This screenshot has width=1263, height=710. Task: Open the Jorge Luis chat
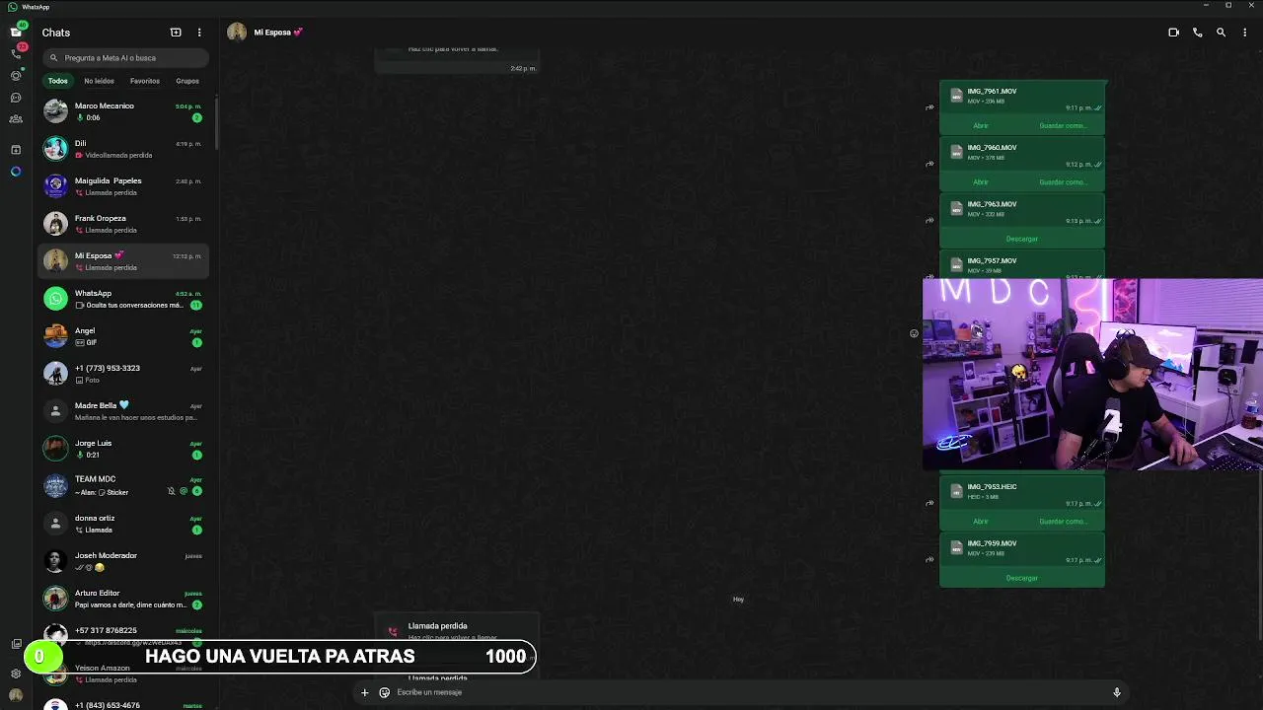(x=124, y=449)
